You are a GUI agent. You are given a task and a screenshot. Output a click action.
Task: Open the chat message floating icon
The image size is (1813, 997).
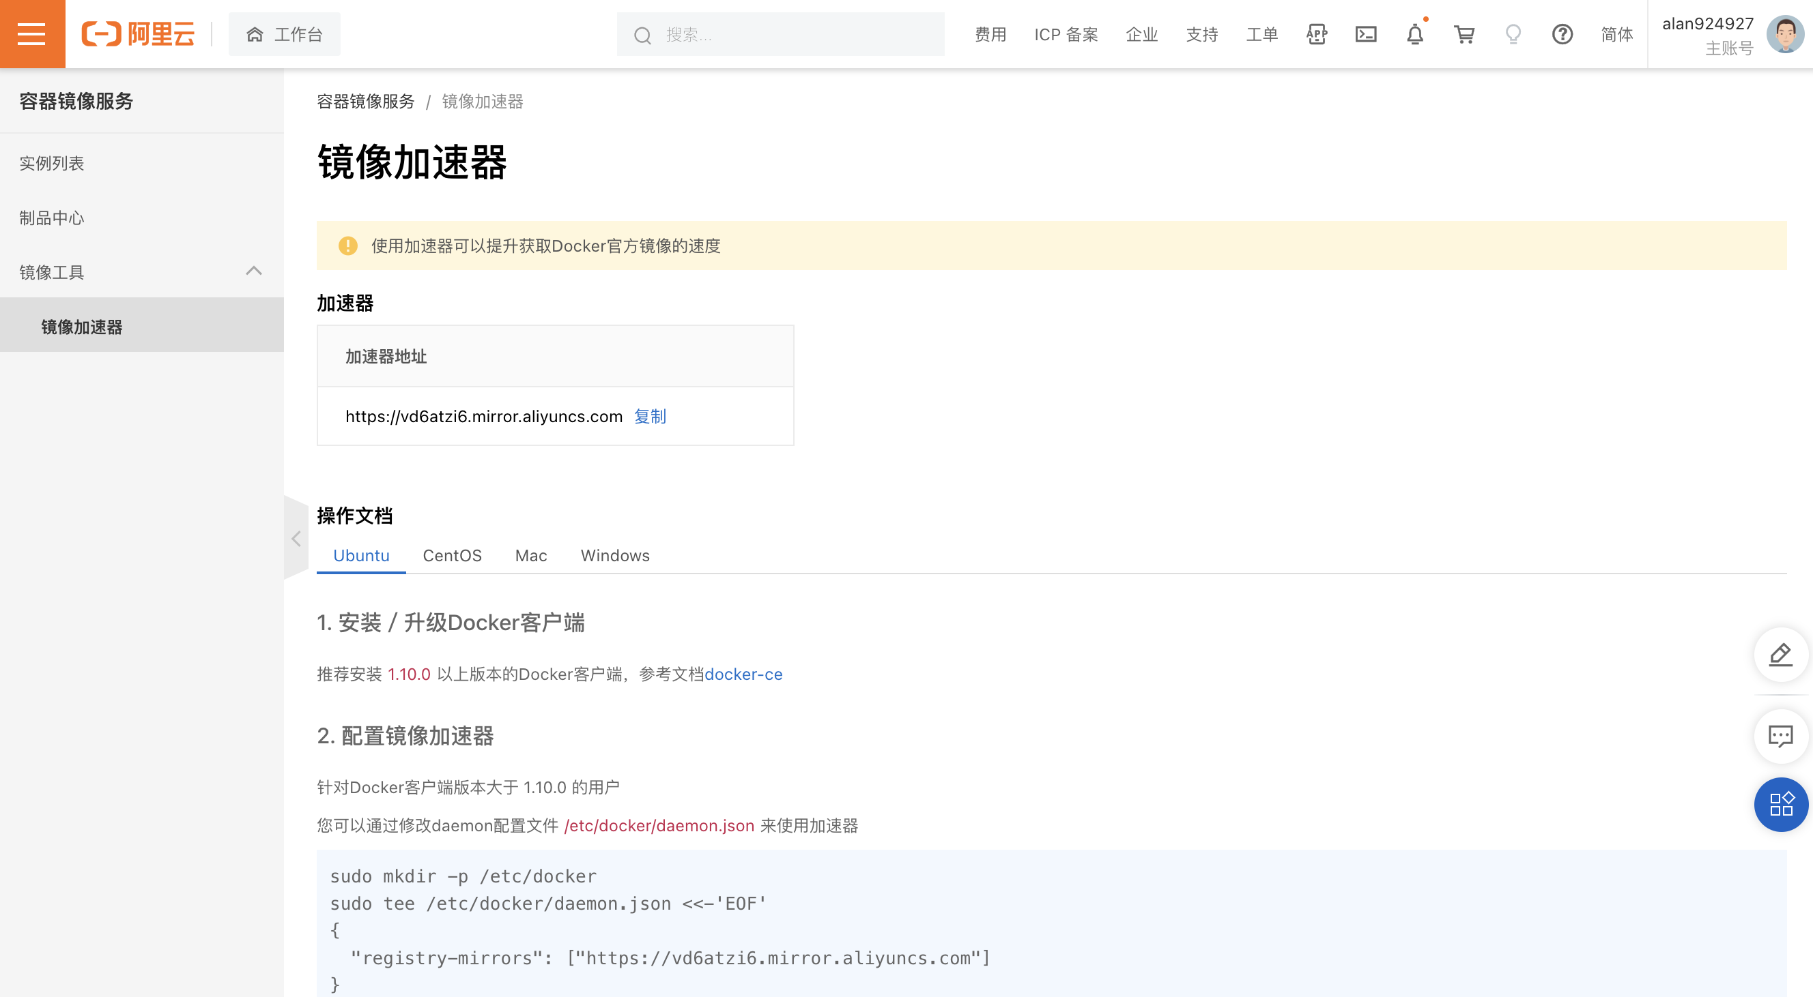click(x=1782, y=736)
